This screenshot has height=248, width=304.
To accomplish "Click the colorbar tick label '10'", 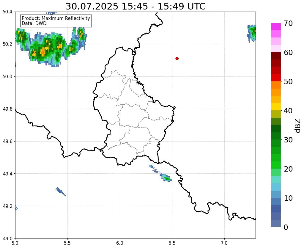I will tap(288, 198).
